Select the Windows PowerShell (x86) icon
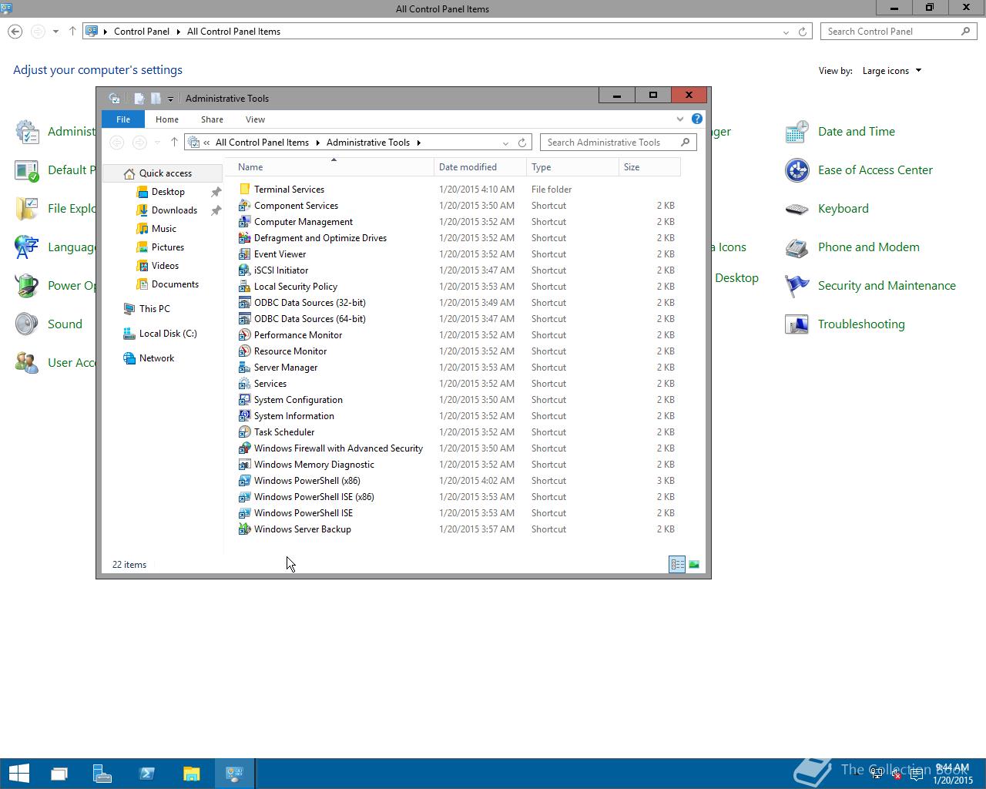This screenshot has height=789, width=986. pyautogui.click(x=244, y=481)
